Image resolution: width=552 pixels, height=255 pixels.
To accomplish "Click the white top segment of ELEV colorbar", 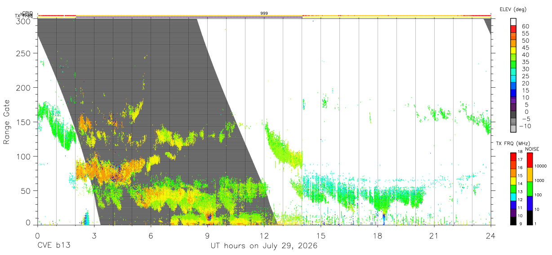I will [513, 22].
